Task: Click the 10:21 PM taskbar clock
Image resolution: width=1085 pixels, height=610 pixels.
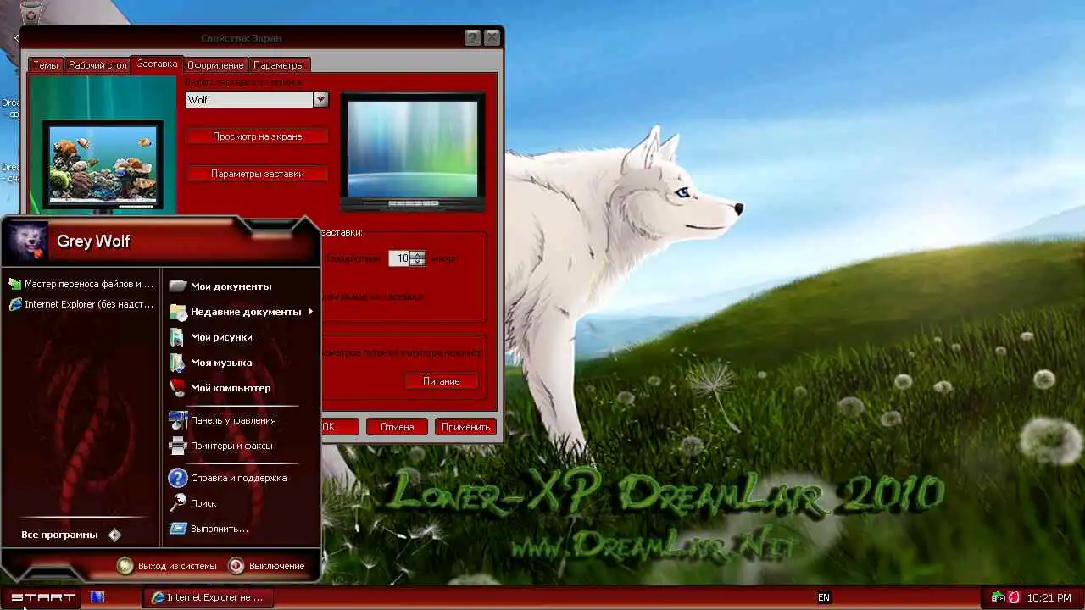Action: [1049, 598]
